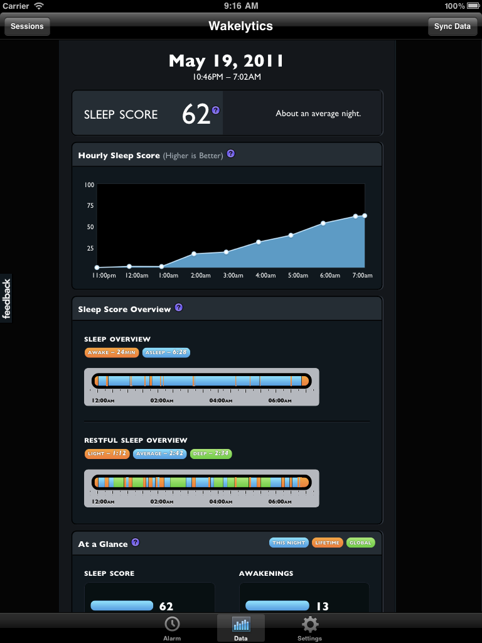Click the Awakenings 13 progress bar
This screenshot has width=482, height=643.
pos(277,606)
